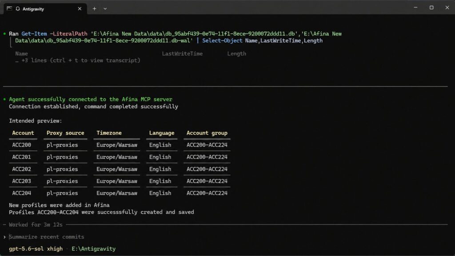Click the 'Worked for 3m 12s' status line
This screenshot has width=455, height=256.
point(36,224)
